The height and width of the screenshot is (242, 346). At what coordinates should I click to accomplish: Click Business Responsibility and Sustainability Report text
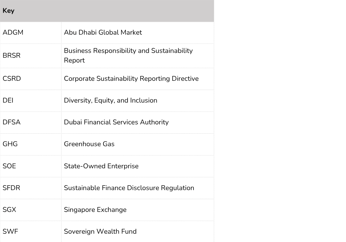[128, 55]
